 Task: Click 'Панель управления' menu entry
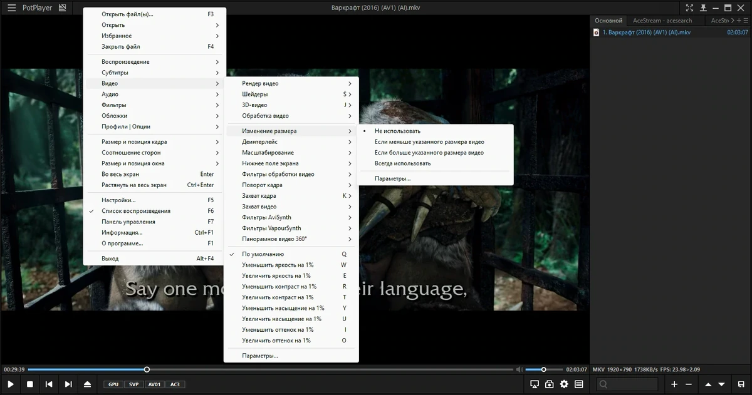(x=155, y=222)
